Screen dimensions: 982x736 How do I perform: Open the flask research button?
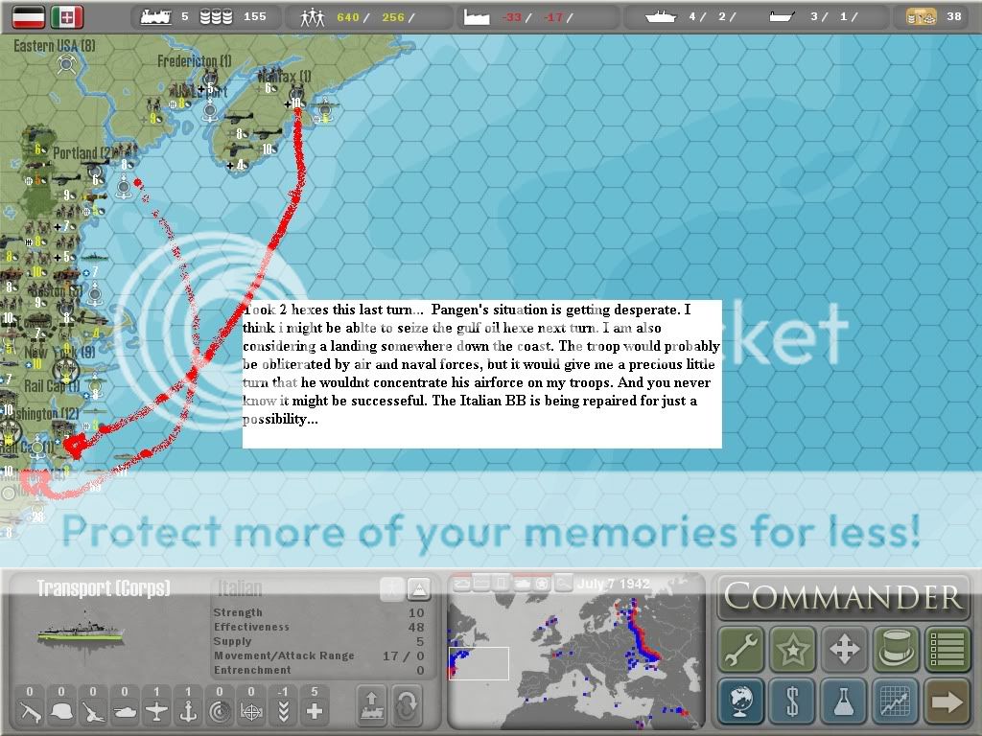click(x=844, y=701)
